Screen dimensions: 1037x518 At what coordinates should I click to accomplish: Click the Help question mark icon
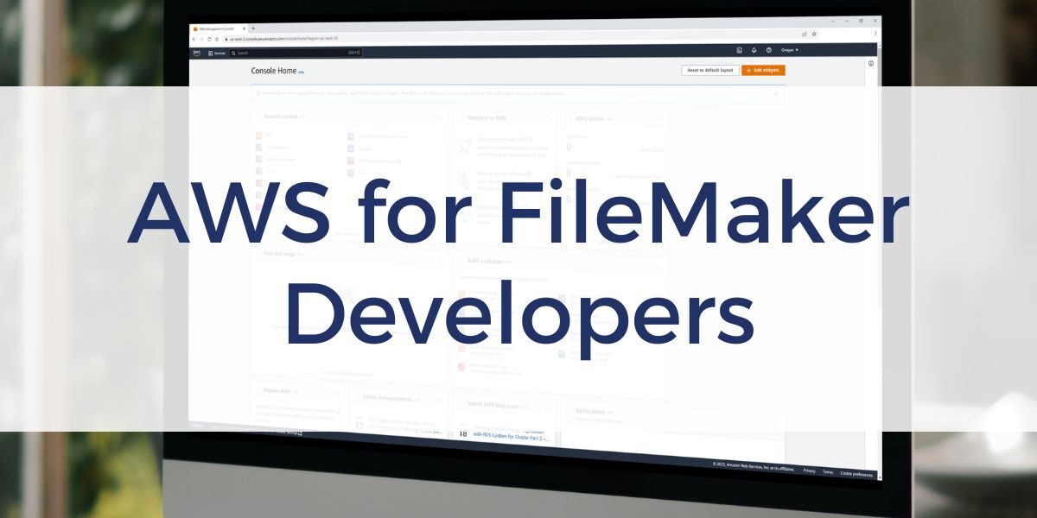(769, 51)
